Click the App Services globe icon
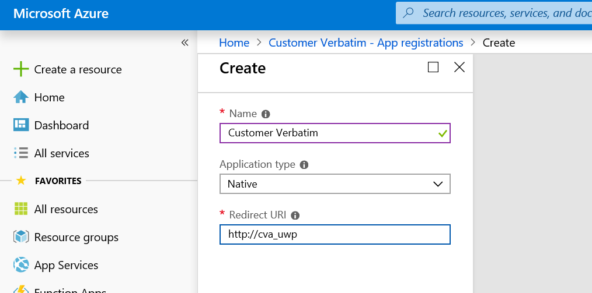 [x=21, y=265]
